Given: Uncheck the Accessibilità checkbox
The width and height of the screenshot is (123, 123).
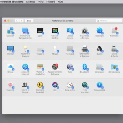Looking at the screenshot, I should coord(102,87).
